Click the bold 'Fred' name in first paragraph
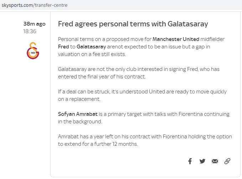The height and width of the screenshot is (179, 242). (x=63, y=47)
